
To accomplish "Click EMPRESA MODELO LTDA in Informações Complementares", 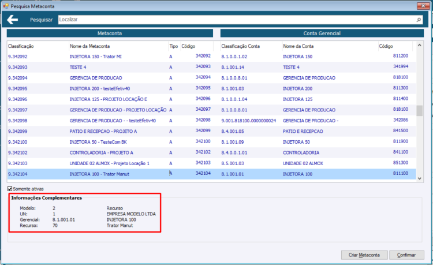I will point(131,214).
